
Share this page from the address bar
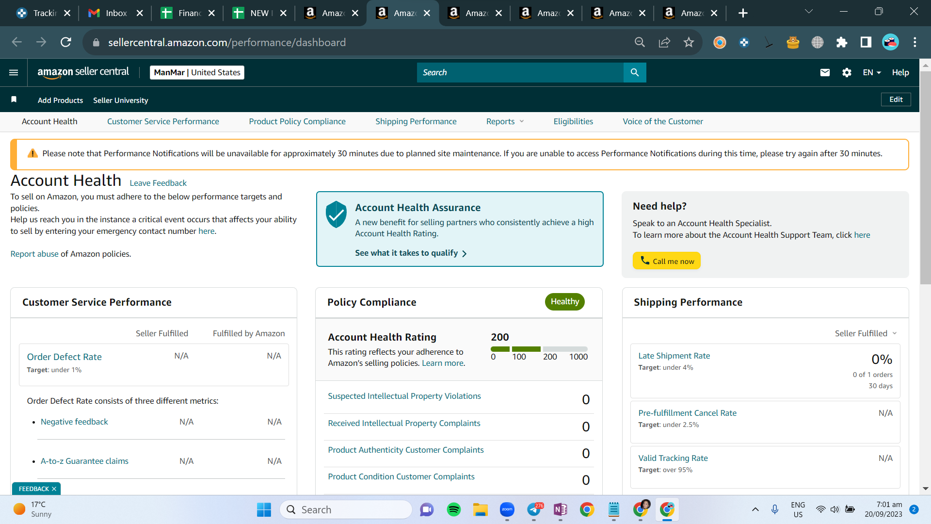664,42
